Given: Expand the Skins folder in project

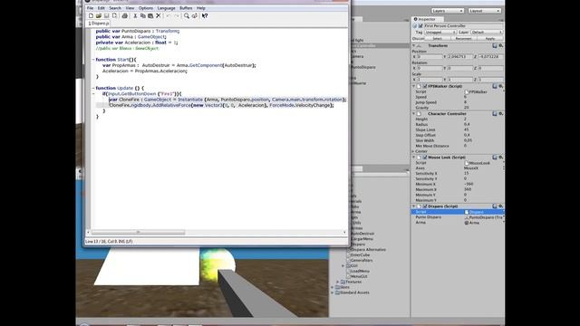Looking at the screenshot, I should pyautogui.click(x=333, y=287).
